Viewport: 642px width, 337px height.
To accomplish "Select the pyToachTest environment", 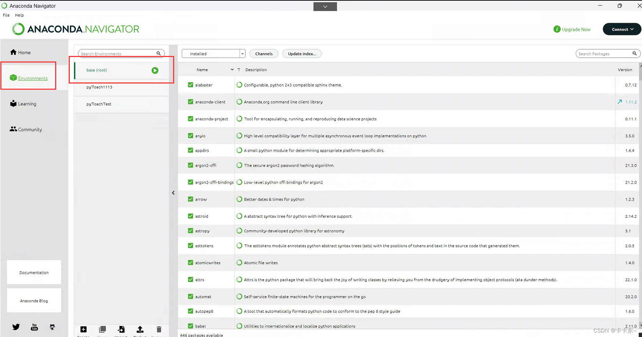I will click(x=122, y=104).
